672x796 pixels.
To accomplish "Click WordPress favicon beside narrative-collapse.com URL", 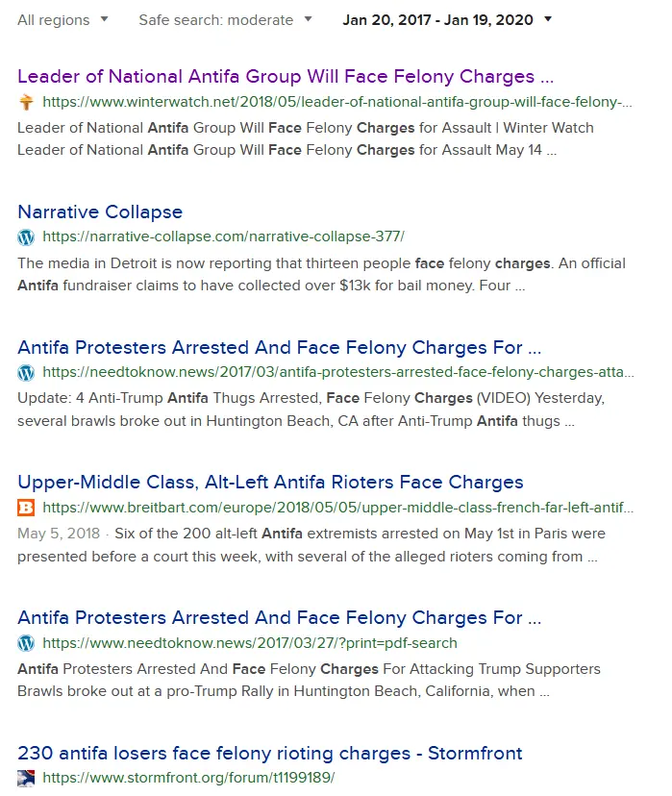I will point(26,237).
